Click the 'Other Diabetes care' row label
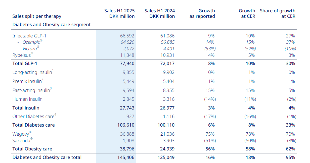Image resolution: width=310 pixels, height=163 pixels. (x=34, y=117)
